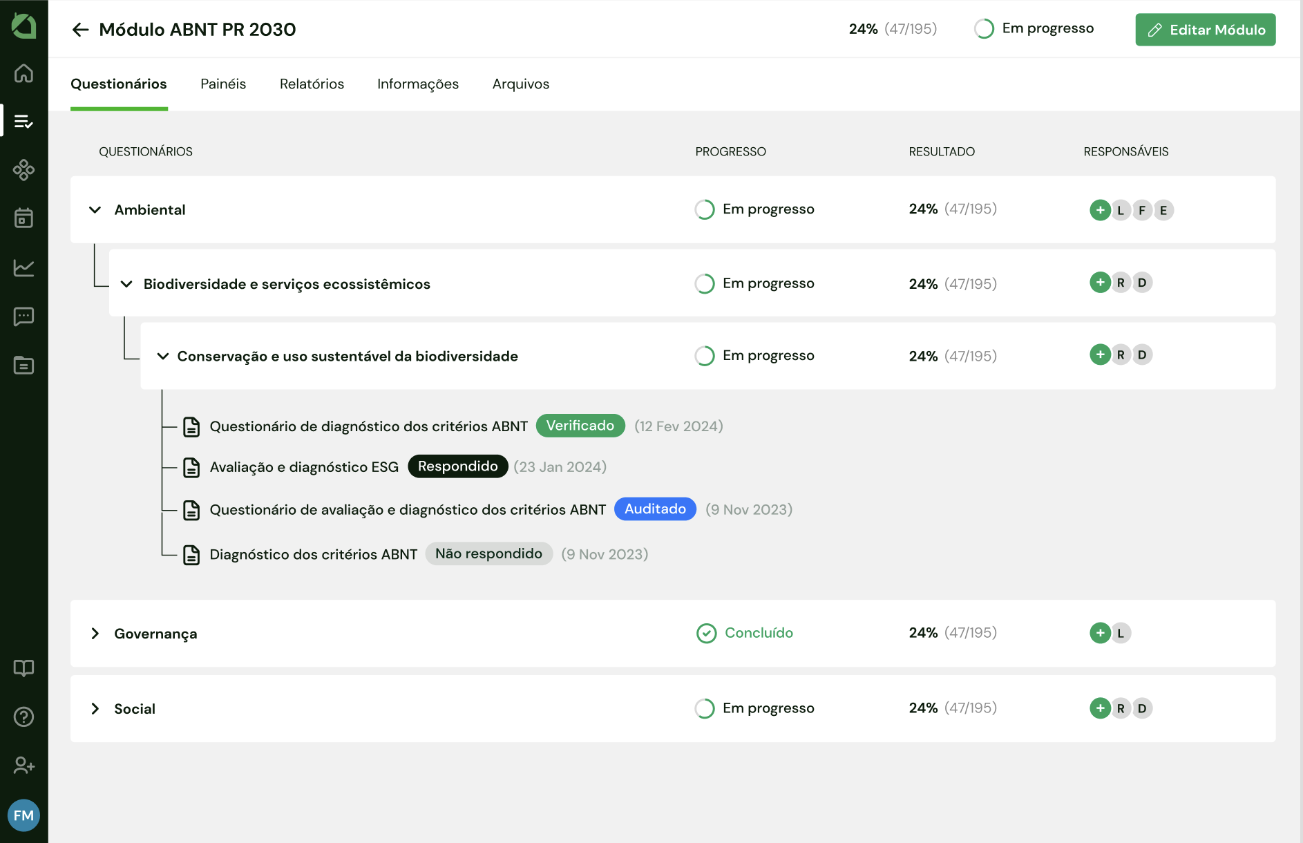Click the add user sidebar icon
Screen dimensions: 1303x843
(23, 766)
